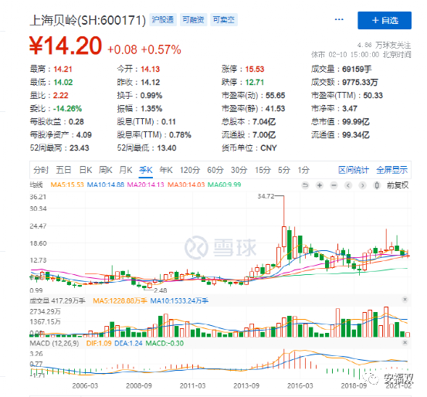Viewport: 427px width, 397px height.
Task: Click the 跌停 12.71 value
Action: pos(255,83)
